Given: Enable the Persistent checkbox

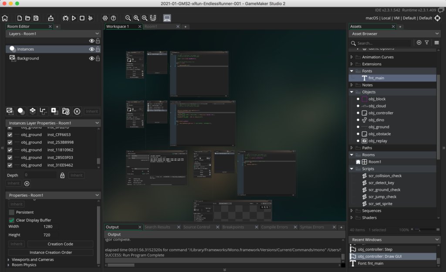Looking at the screenshot, I should (x=11, y=212).
